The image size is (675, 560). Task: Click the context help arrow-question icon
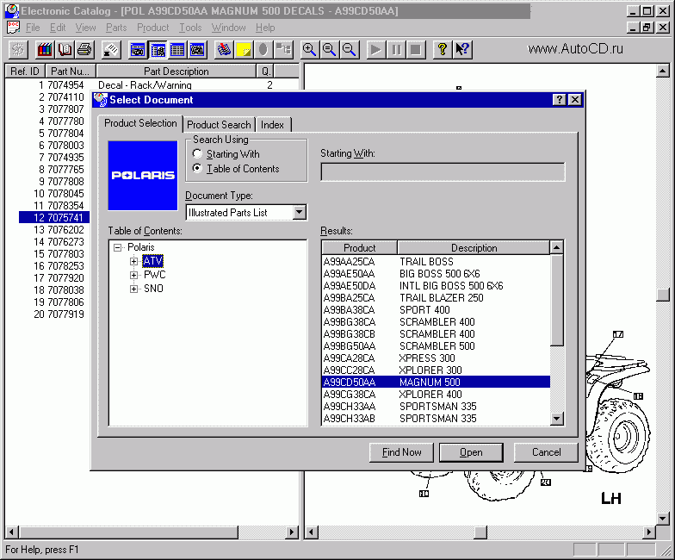[x=461, y=50]
